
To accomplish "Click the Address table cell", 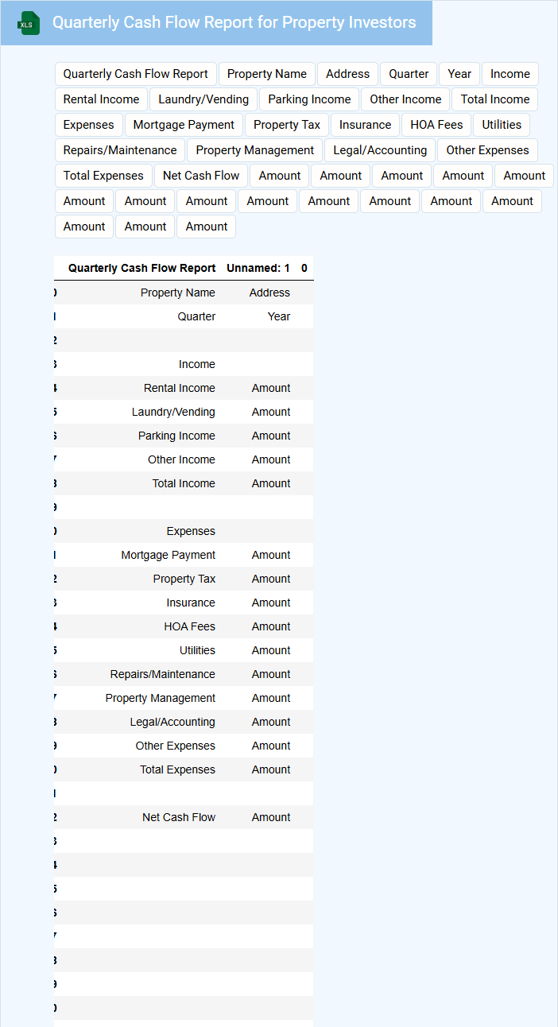I will 269,293.
